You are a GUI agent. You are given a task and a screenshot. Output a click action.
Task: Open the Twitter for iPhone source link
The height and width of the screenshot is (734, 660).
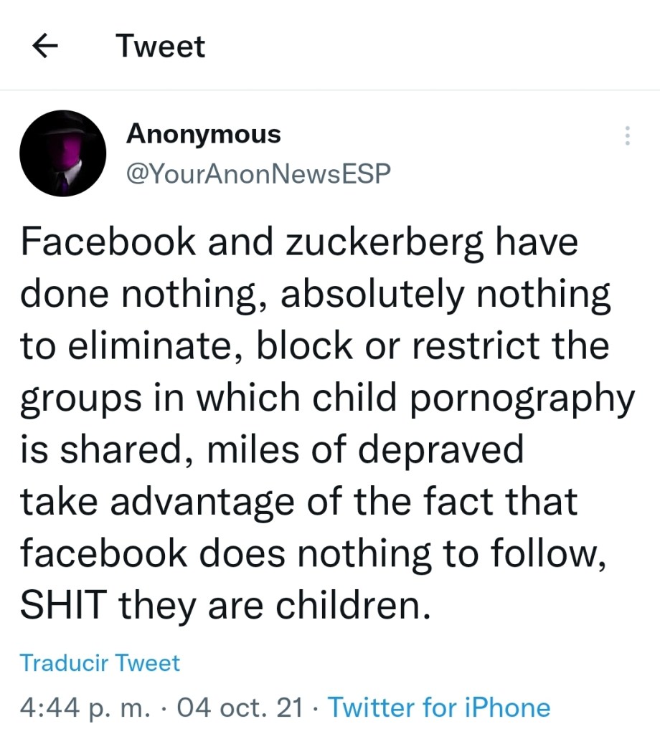439,707
